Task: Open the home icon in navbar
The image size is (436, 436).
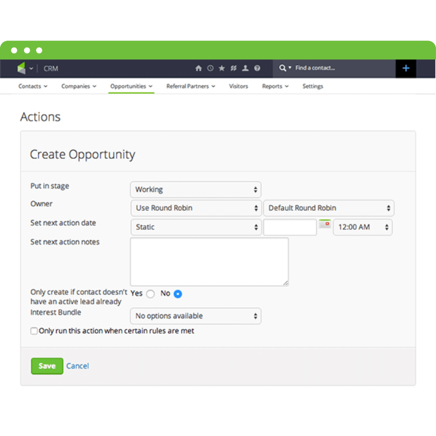Action: (x=199, y=68)
